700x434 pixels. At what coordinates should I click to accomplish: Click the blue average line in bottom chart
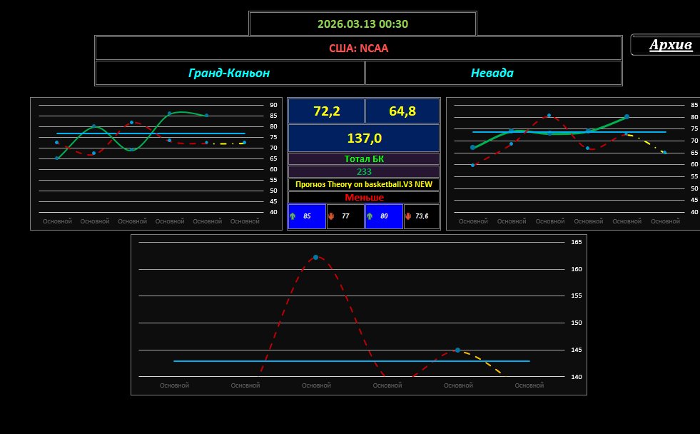[x=214, y=361]
